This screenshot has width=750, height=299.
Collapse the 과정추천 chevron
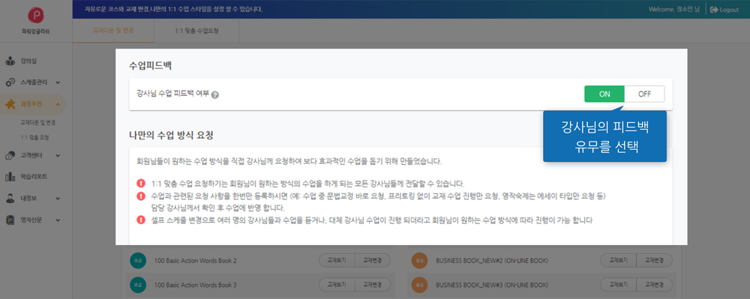tap(58, 104)
